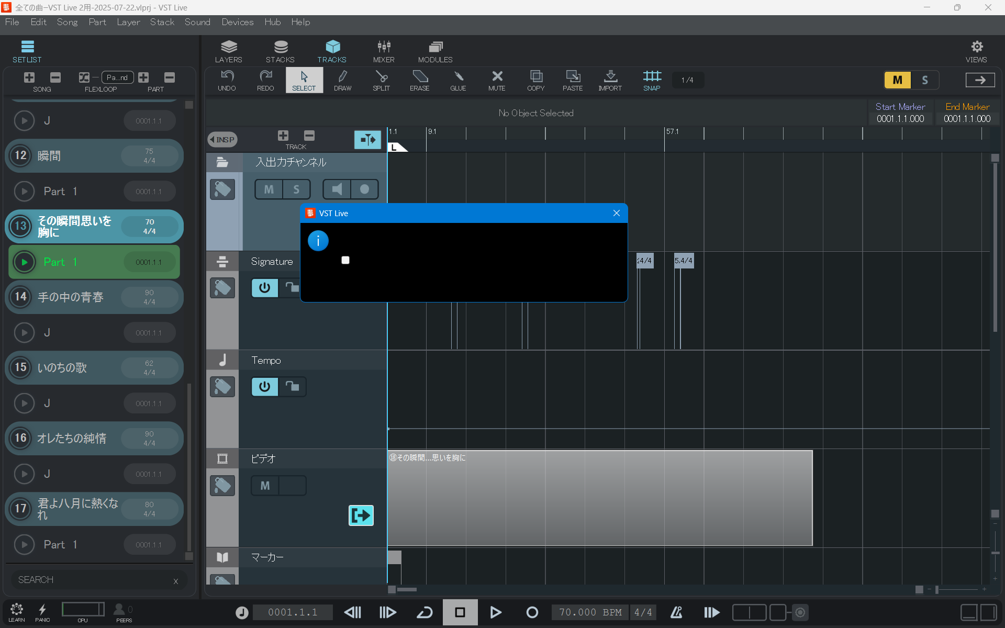Disable the Tempo track power button
Screen dimensions: 1005x628
click(x=264, y=387)
